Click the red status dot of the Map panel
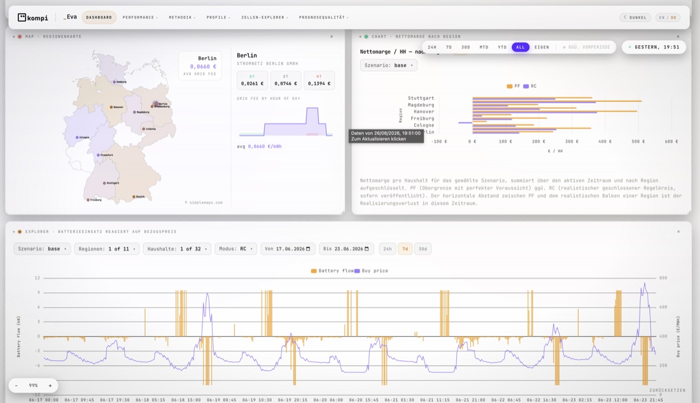This screenshot has width=700, height=403. [20, 37]
